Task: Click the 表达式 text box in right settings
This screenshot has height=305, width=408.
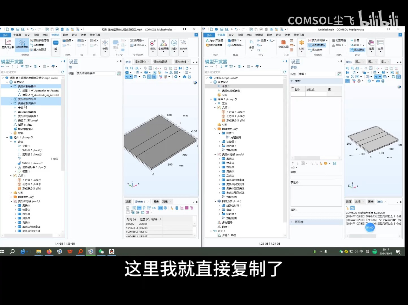Action: click(316, 195)
